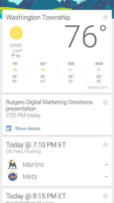Tap info icon on Rutgers presentation card
114x203 pixels.
[x=105, y=102]
